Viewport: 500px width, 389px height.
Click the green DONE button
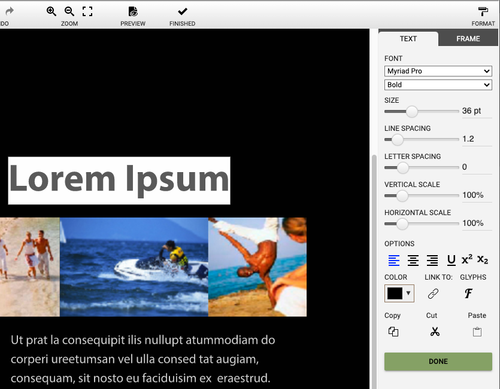438,362
